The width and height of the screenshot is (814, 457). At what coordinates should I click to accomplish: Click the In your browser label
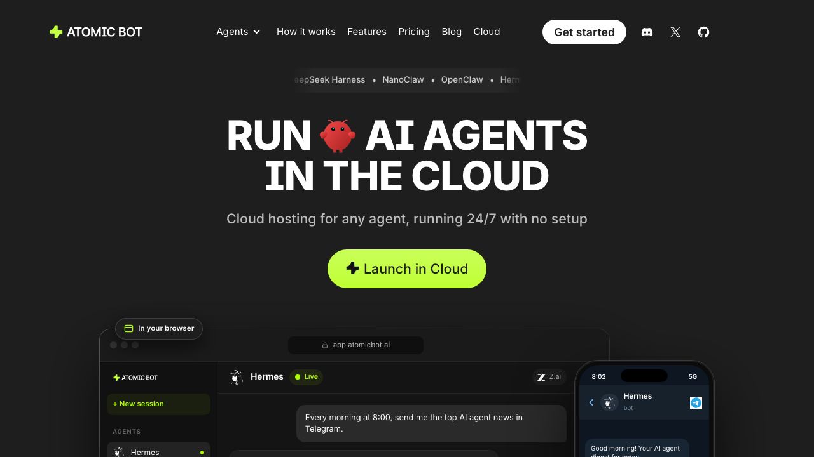click(159, 328)
